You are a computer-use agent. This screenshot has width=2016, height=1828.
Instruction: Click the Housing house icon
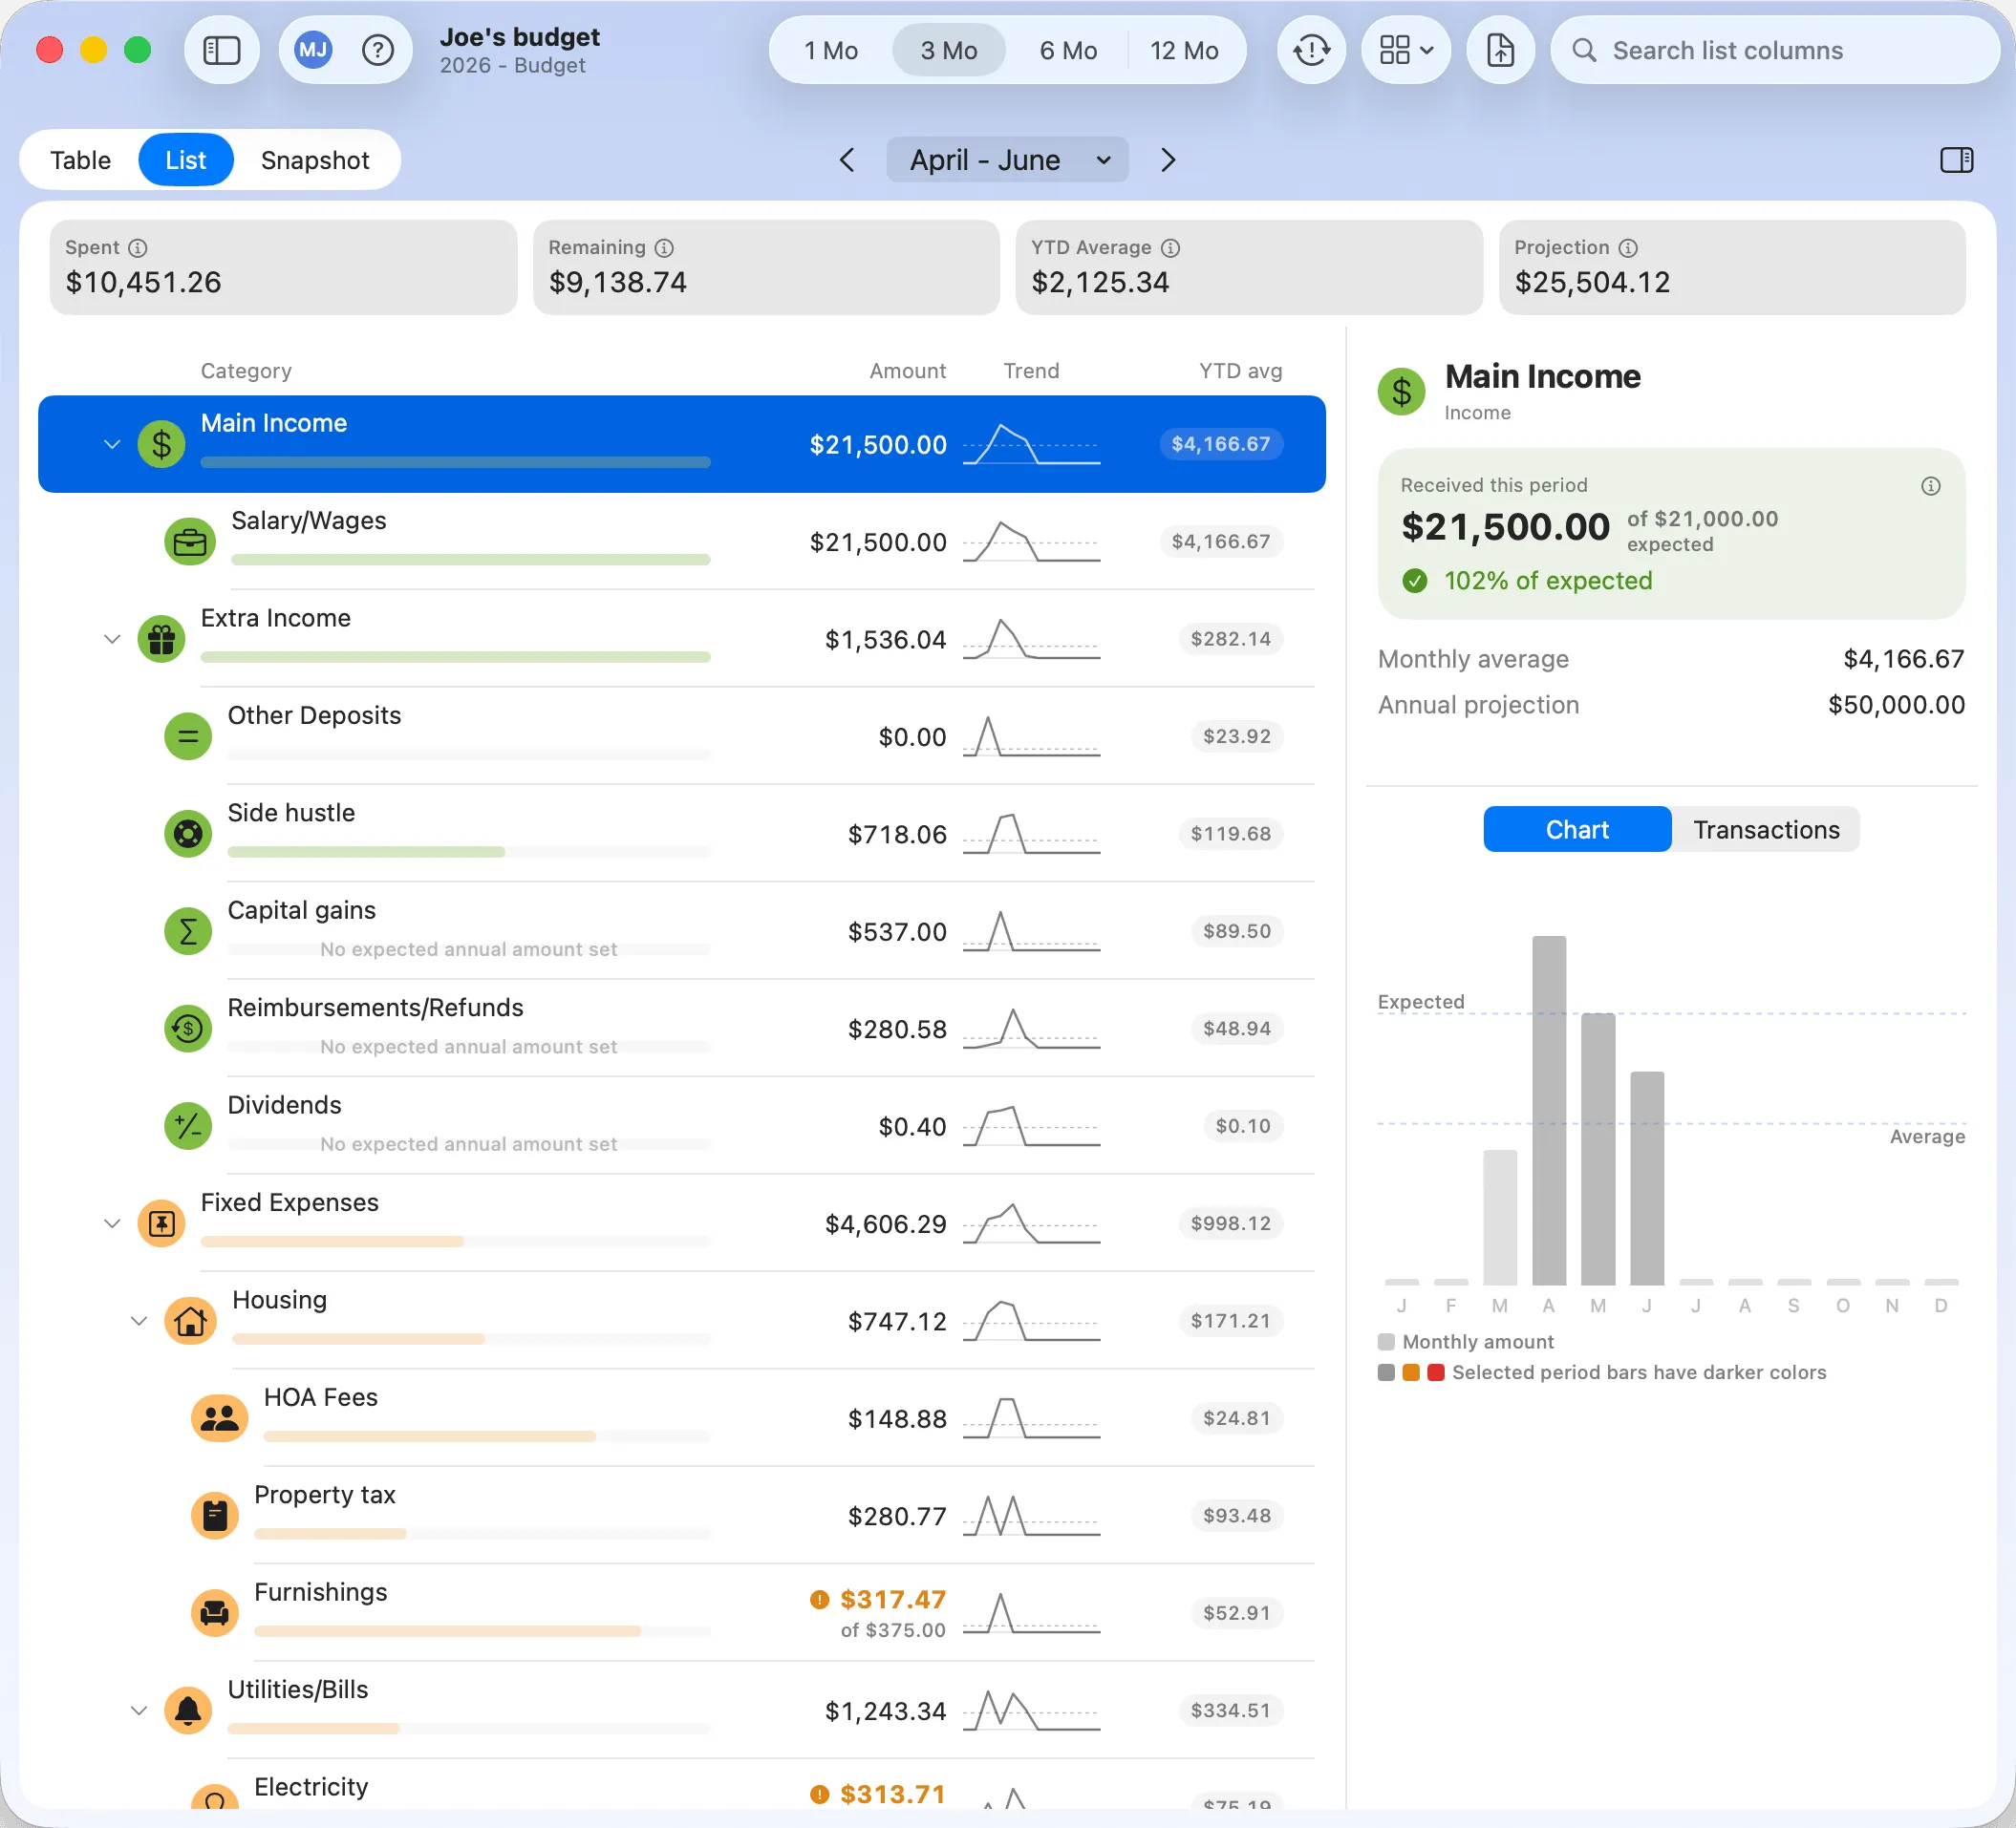[190, 1321]
